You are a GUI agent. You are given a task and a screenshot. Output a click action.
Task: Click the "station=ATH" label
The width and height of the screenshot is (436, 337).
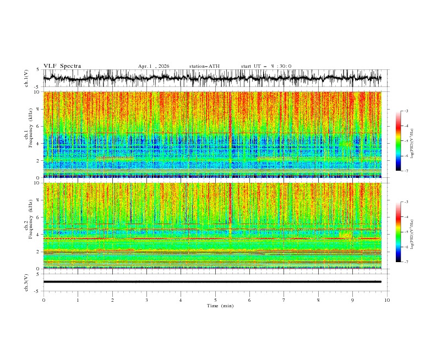204,66
